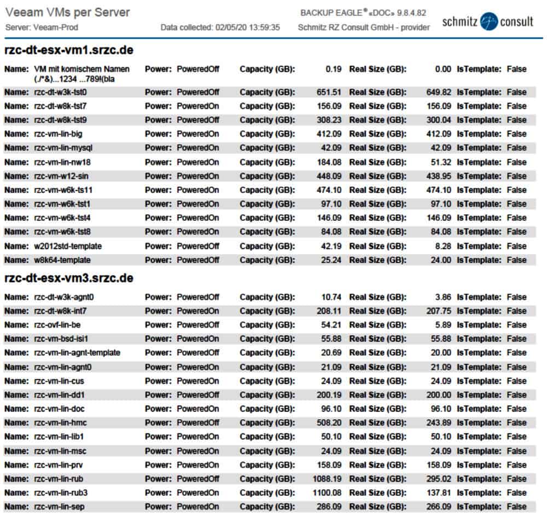The width and height of the screenshot is (547, 515).
Task: Select the rzc-dt-esx-vm1.srzc.de server heading
Action: coord(69,50)
